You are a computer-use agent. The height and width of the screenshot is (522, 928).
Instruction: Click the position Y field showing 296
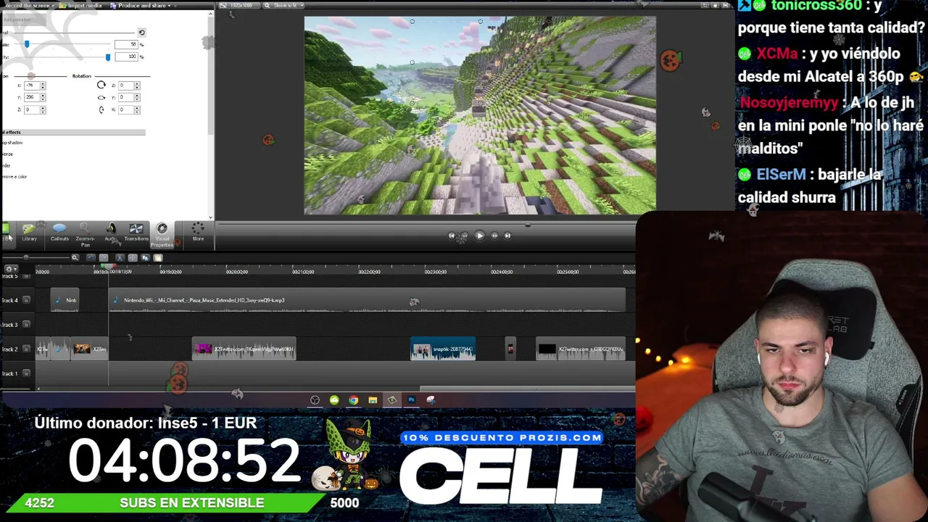tap(31, 97)
